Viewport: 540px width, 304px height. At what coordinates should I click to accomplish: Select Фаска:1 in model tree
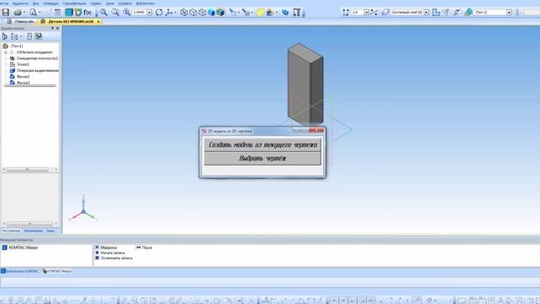[x=20, y=77]
